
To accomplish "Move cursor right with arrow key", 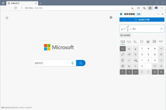I will [129, 72].
